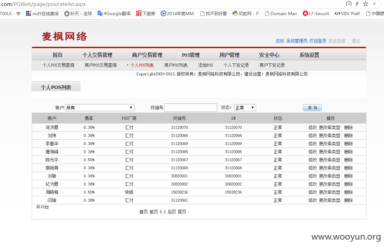
Task: Click the 共15台 total count text
Action: (42, 207)
